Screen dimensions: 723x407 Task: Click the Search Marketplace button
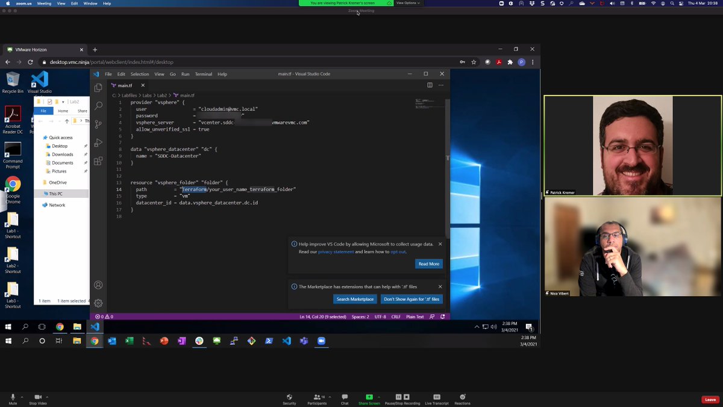pyautogui.click(x=355, y=299)
